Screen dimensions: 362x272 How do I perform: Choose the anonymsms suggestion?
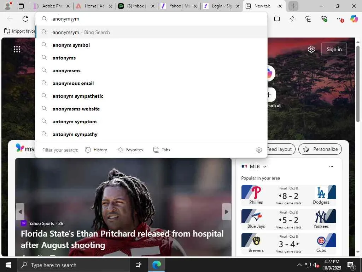click(151, 70)
